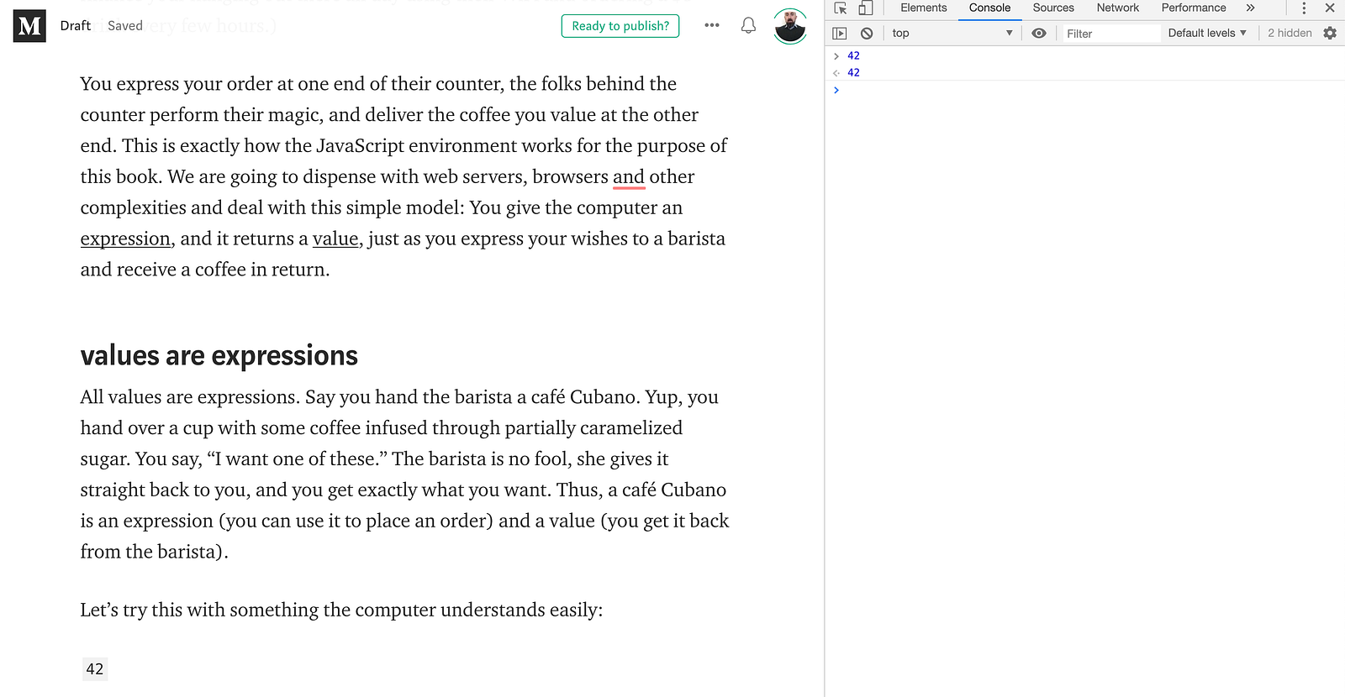The image size is (1345, 697).
Task: Open the DevTools customize menu
Action: (x=1304, y=8)
